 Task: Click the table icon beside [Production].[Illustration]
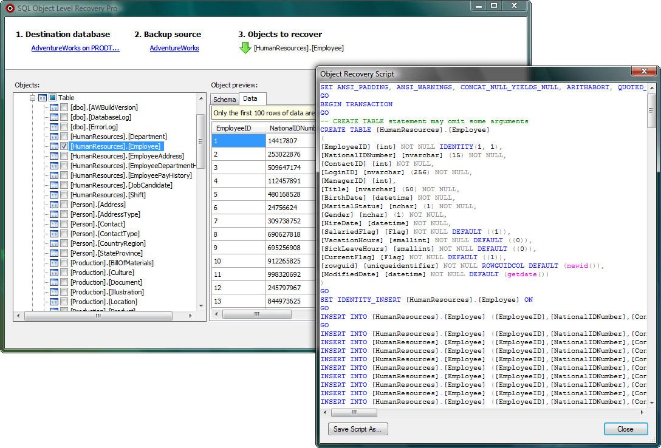tap(55, 291)
